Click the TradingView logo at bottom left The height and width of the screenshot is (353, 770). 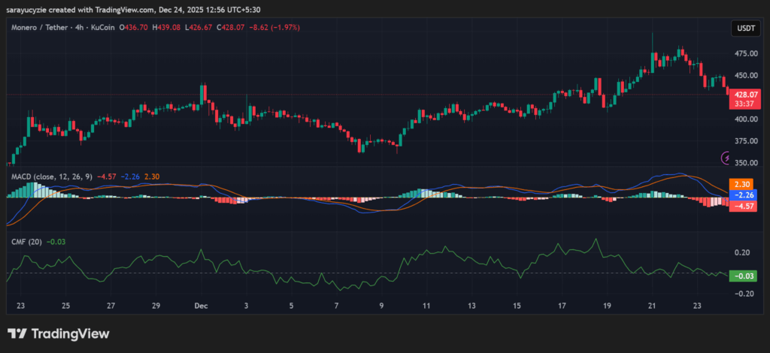pos(59,333)
